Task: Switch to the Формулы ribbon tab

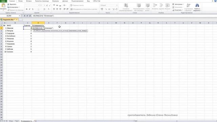Action: pos(56,1)
